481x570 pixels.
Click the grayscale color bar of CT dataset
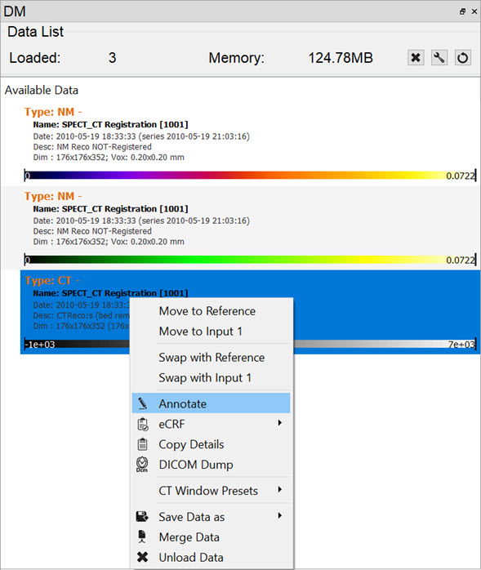point(250,345)
